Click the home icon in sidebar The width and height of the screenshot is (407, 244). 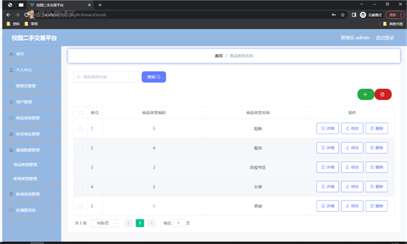pyautogui.click(x=11, y=54)
